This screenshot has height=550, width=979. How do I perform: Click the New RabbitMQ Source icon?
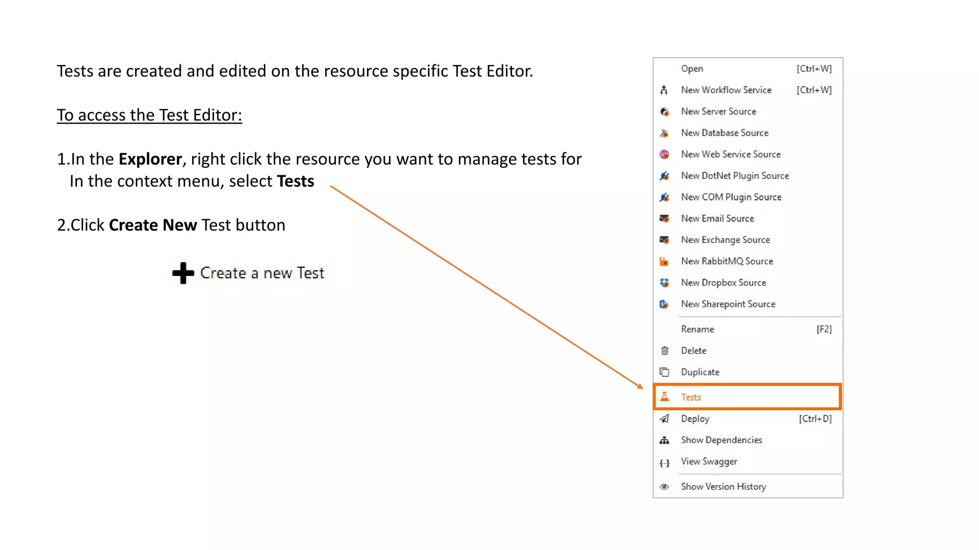[664, 261]
